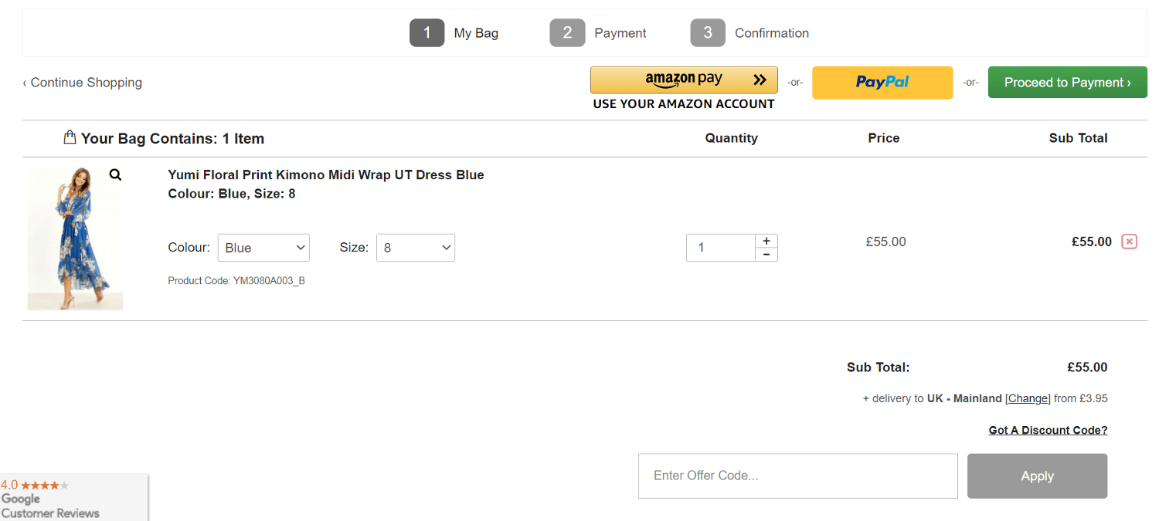Click the Enter Offer Code field

(x=797, y=475)
